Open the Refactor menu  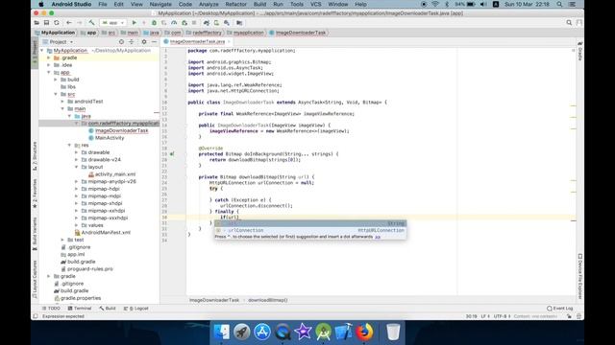pos(235,4)
